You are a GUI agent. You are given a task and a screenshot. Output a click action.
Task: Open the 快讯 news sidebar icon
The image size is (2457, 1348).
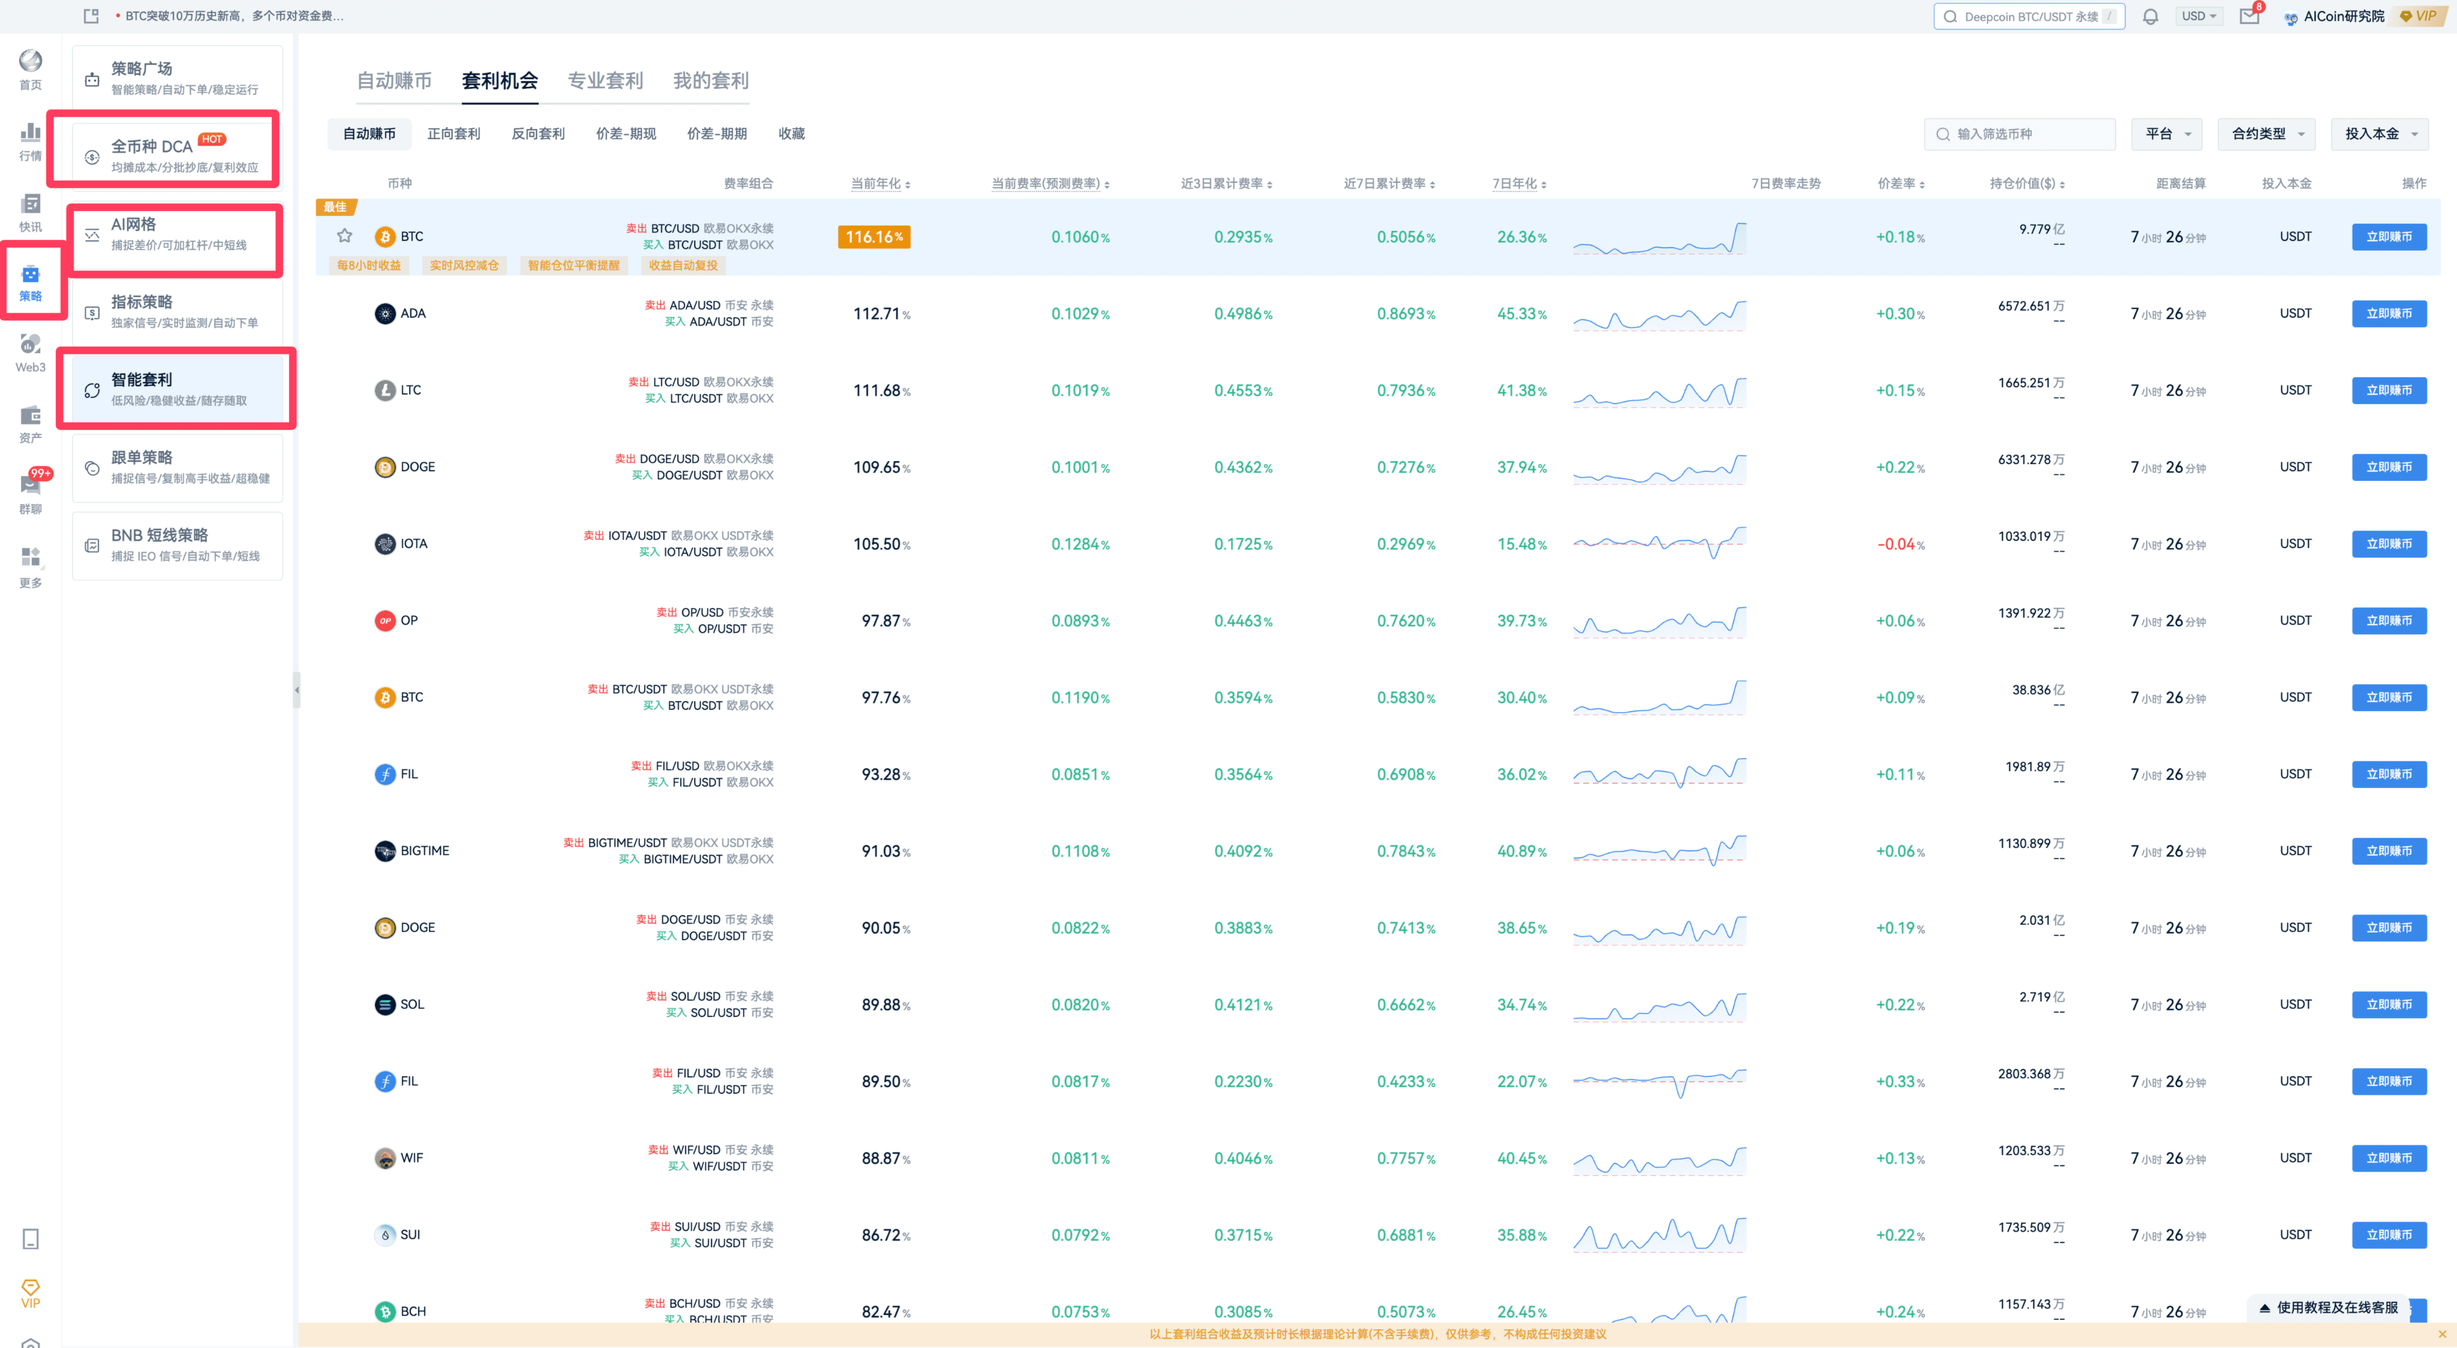point(31,212)
